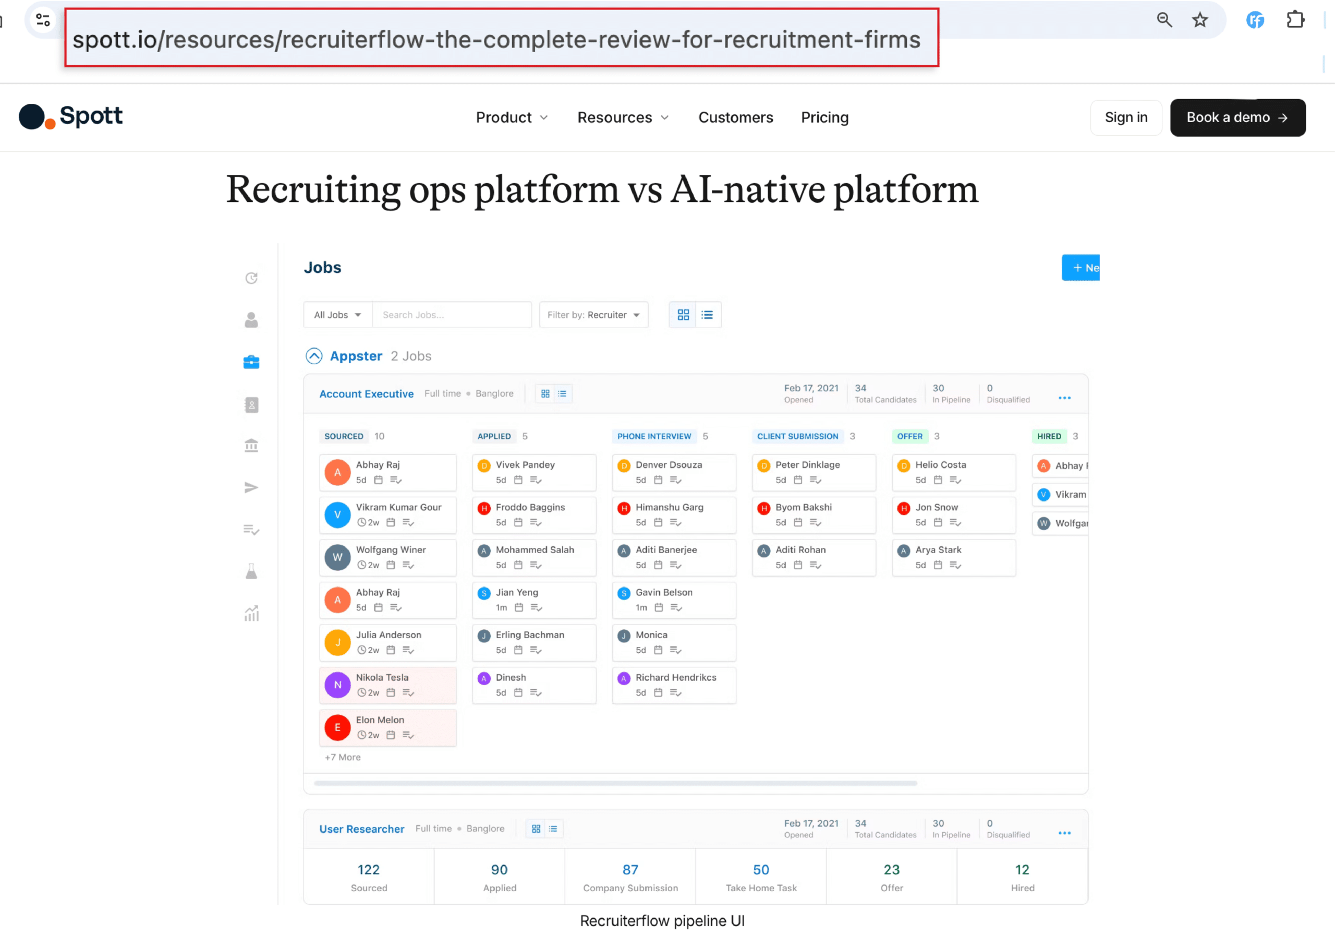Set User Researcher job to list view
1335x946 pixels.
(x=553, y=829)
